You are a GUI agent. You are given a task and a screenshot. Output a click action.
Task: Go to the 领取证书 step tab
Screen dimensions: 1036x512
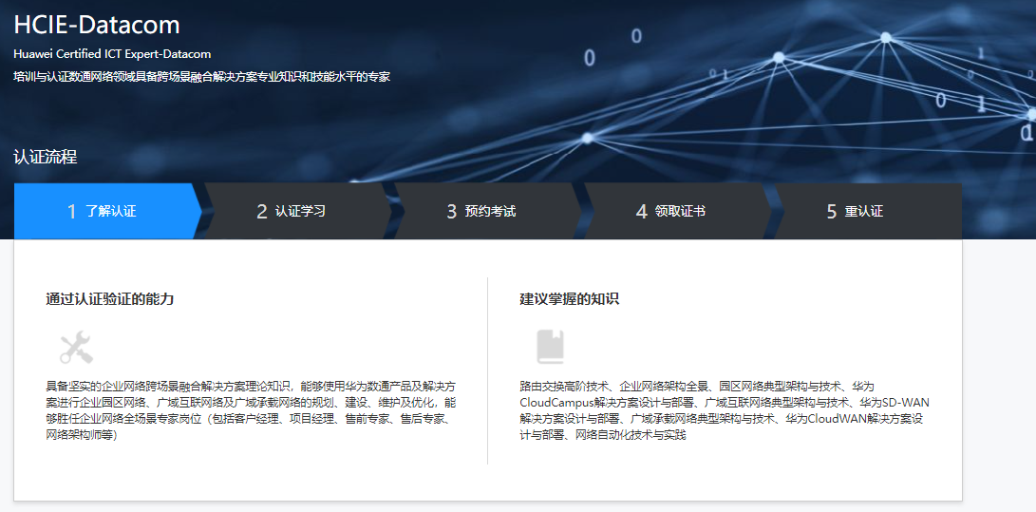pyautogui.click(x=677, y=212)
